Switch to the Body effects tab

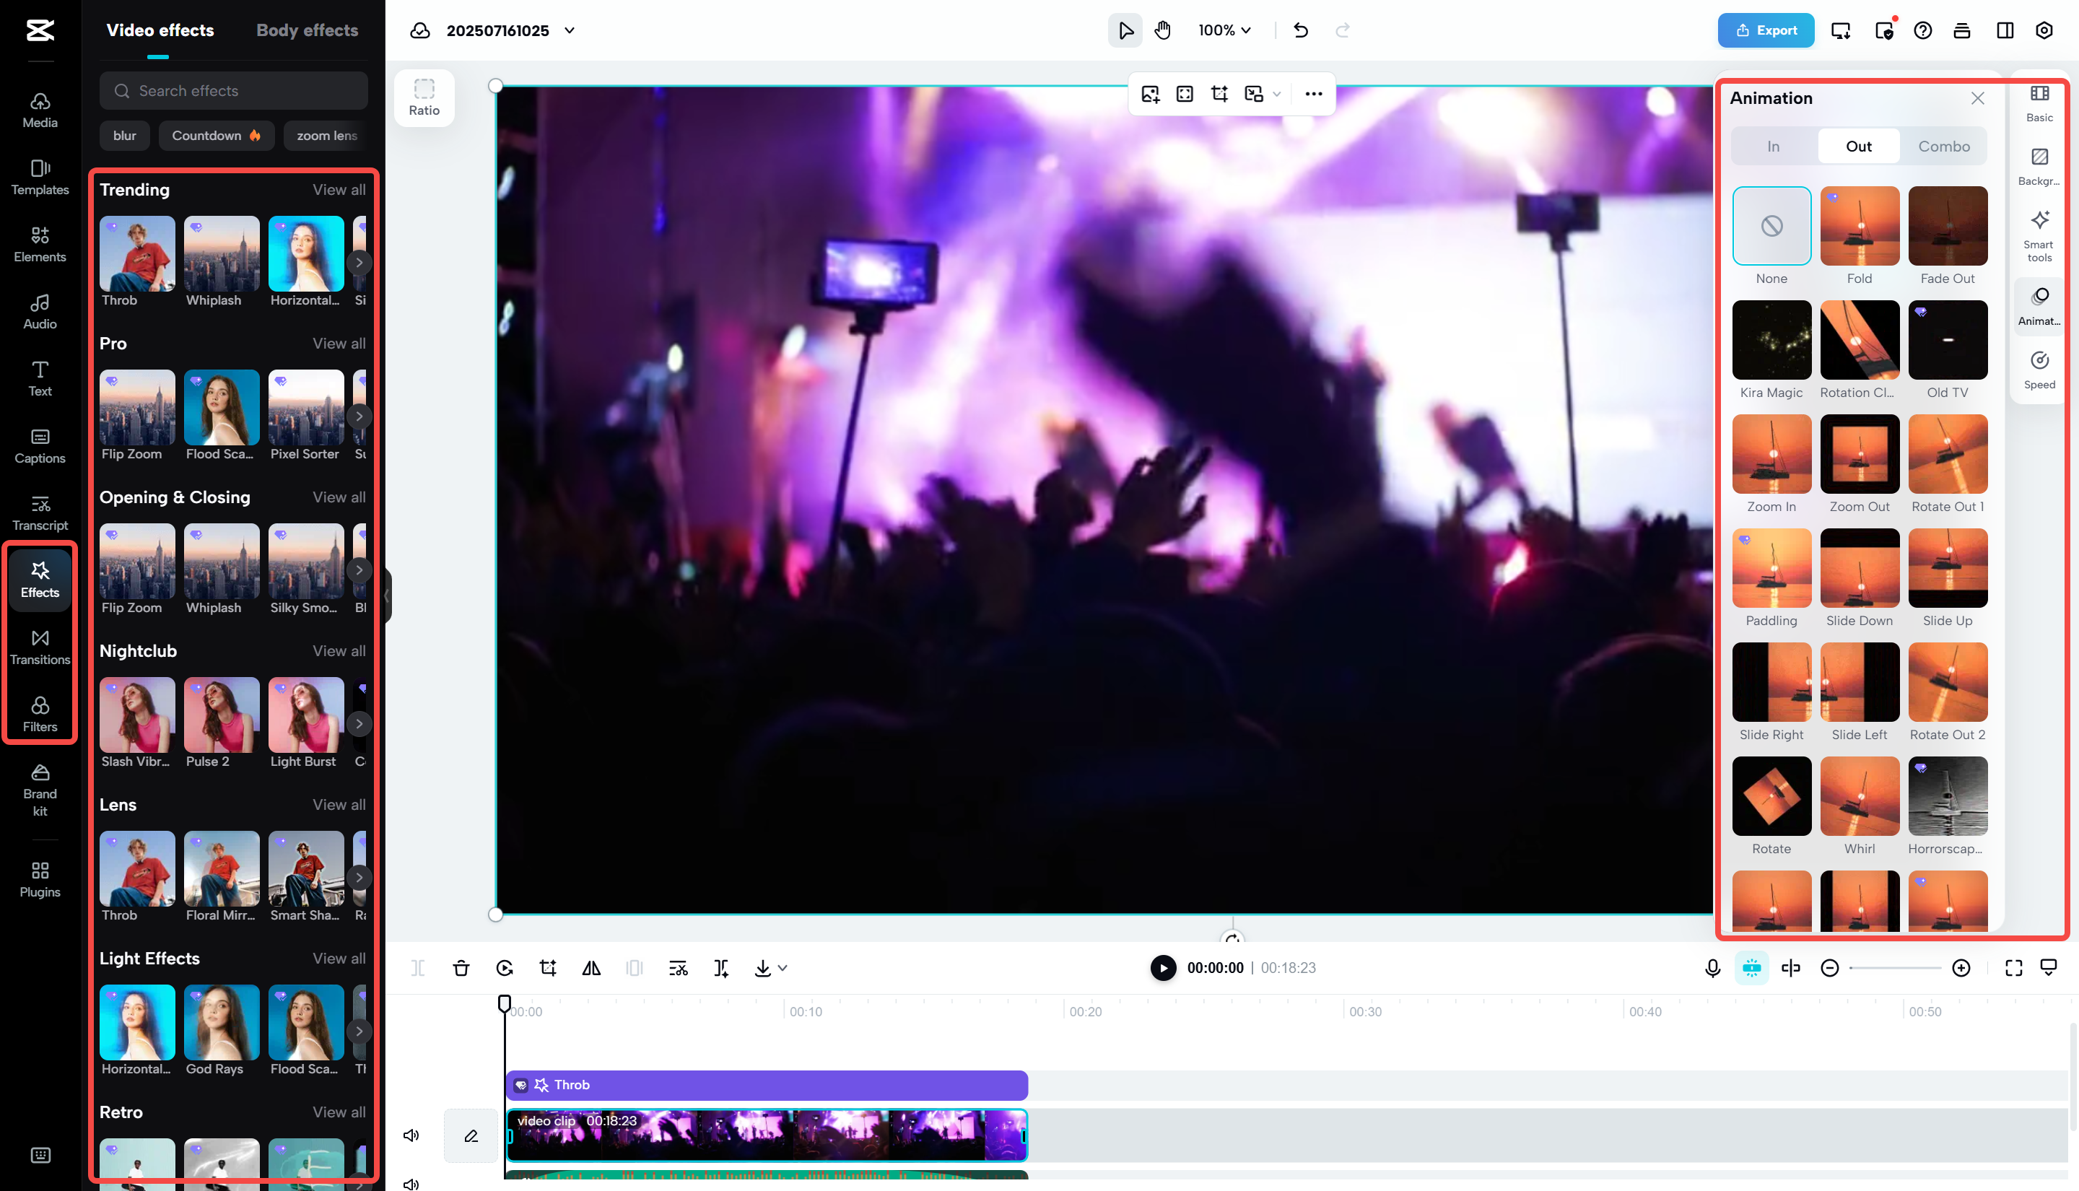(x=307, y=30)
